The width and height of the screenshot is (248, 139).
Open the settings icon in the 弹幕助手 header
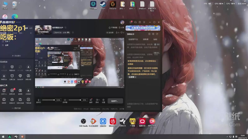pos(153,34)
